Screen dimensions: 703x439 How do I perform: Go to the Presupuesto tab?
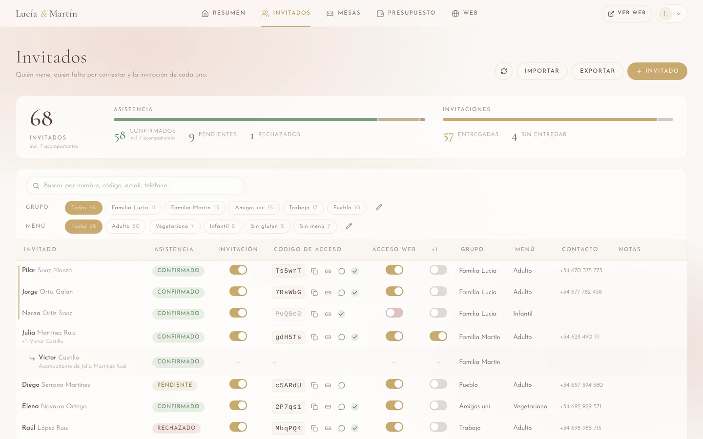406,13
